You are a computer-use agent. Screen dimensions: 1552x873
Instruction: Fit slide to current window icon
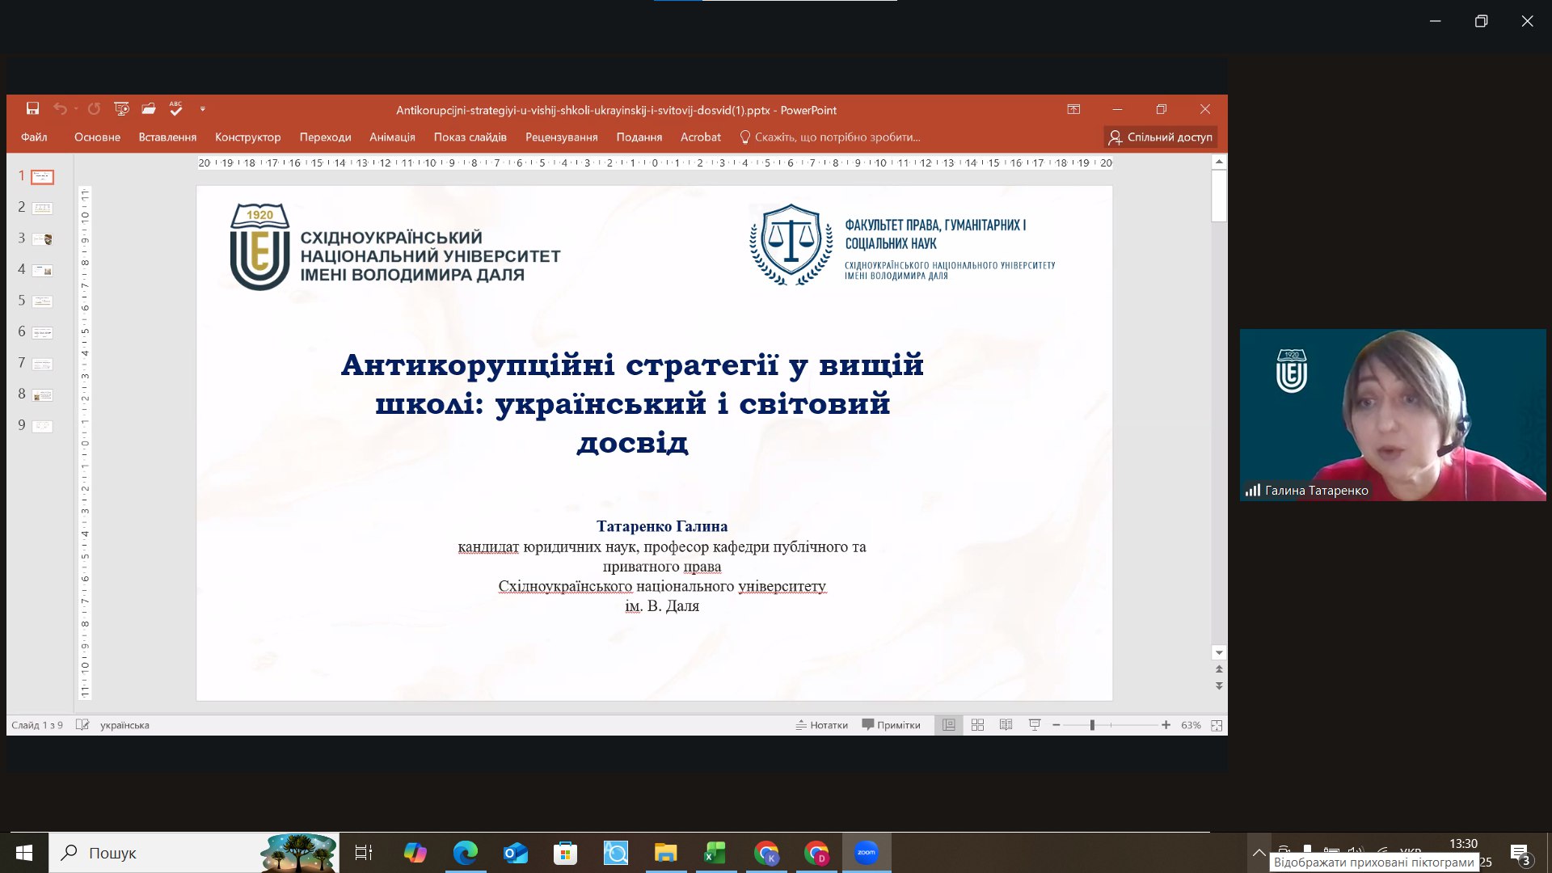point(1217,725)
